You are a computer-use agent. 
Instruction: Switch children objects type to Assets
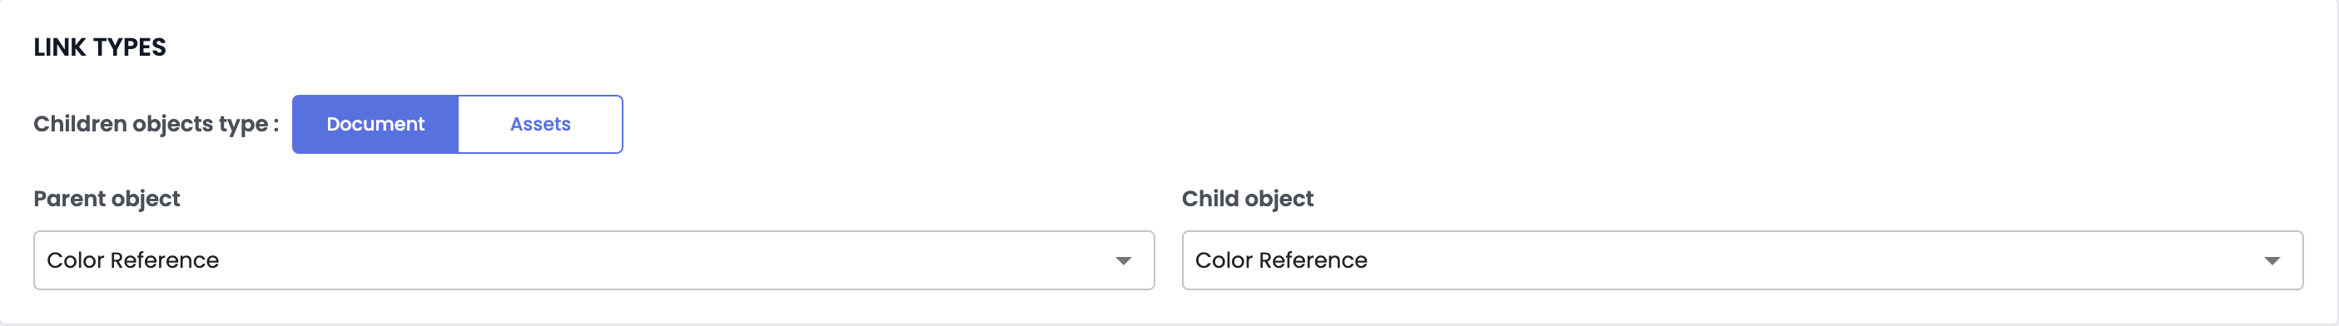pos(540,125)
